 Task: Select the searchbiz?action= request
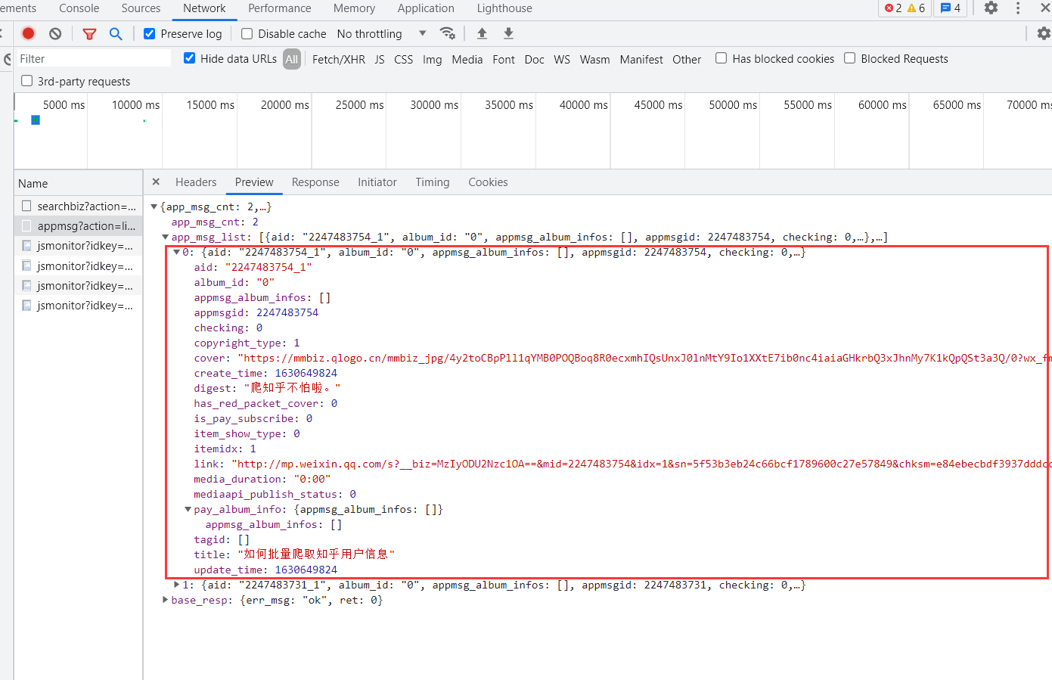point(79,206)
